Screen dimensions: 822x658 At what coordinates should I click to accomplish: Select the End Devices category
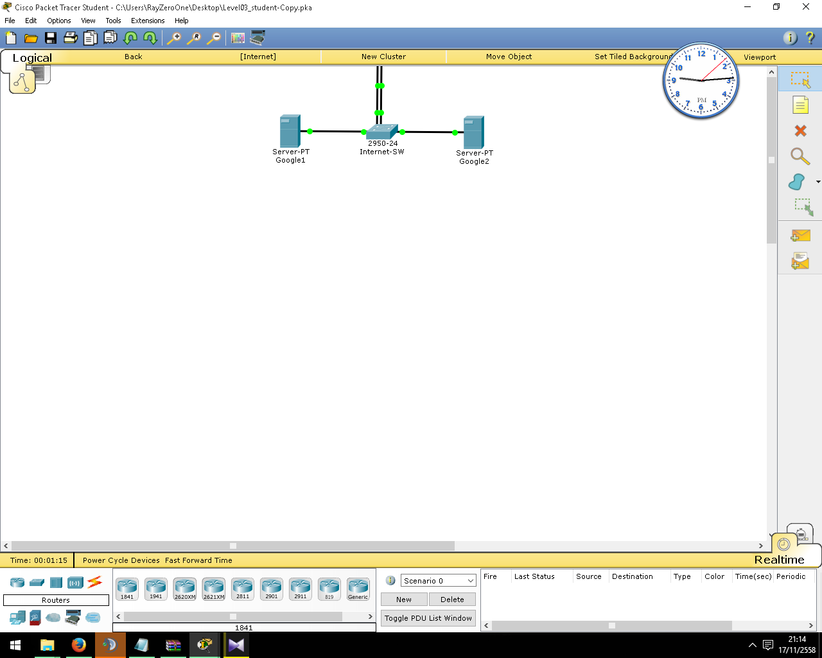pos(17,618)
